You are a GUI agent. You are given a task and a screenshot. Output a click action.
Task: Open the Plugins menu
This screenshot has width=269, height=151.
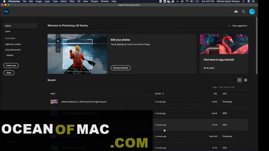[94, 1]
